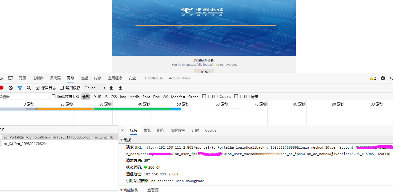This screenshot has width=393, height=192.
Task: Open the 预览 detail tab
Action: pos(147,130)
